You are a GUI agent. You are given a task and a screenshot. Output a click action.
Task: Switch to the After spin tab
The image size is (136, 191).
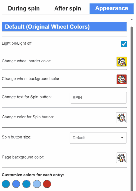tap(68, 8)
